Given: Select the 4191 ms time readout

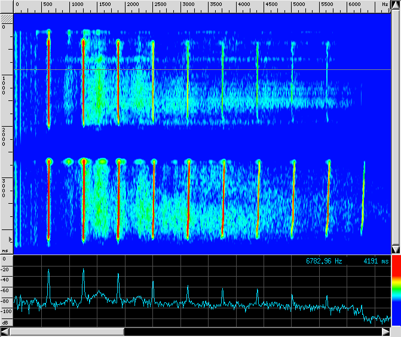Looking at the screenshot, I should (375, 261).
